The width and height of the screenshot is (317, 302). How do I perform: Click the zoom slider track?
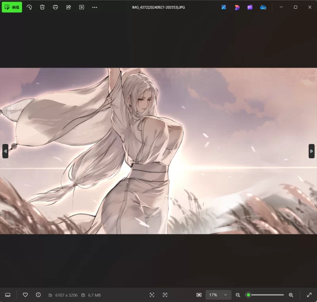coord(267,295)
